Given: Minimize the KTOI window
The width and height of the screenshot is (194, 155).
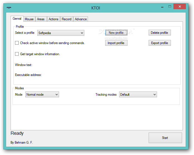Looking at the screenshot, I should (x=162, y=7).
